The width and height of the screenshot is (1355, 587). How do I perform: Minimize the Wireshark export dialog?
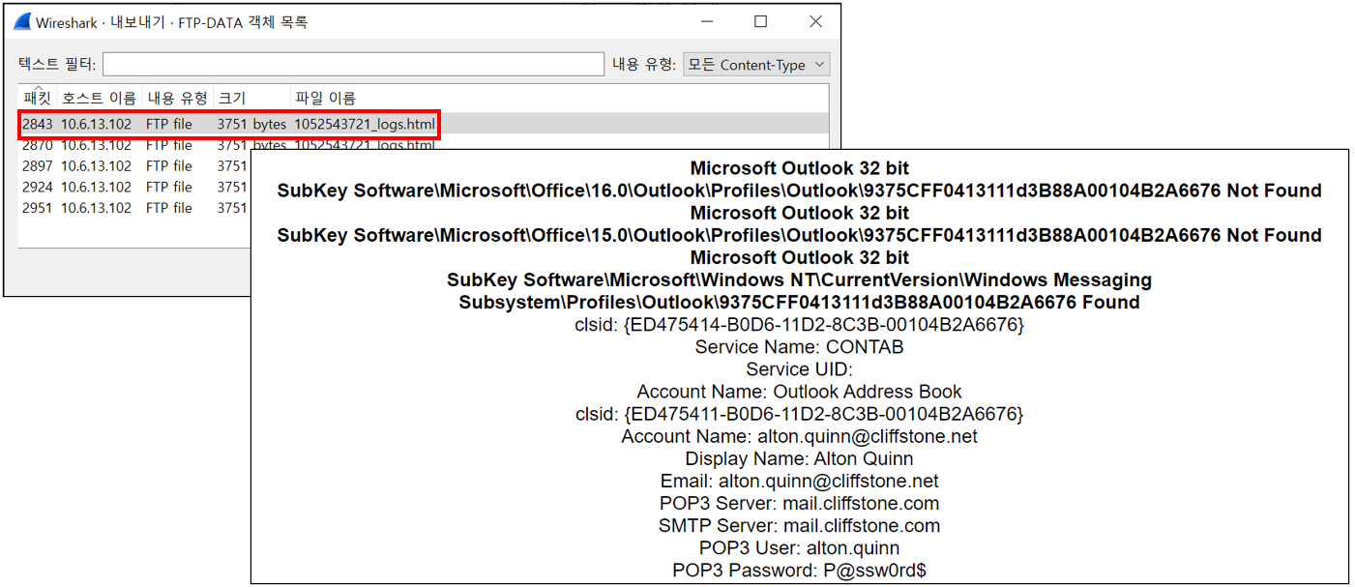pyautogui.click(x=705, y=21)
